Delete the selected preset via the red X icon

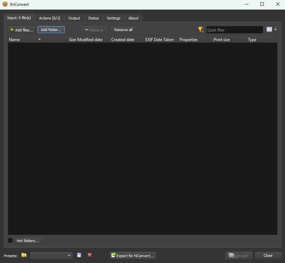[x=89, y=255]
